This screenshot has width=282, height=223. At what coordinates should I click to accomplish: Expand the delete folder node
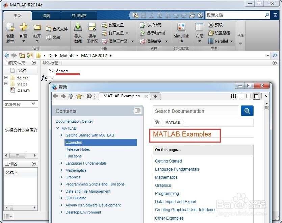coord(6,78)
